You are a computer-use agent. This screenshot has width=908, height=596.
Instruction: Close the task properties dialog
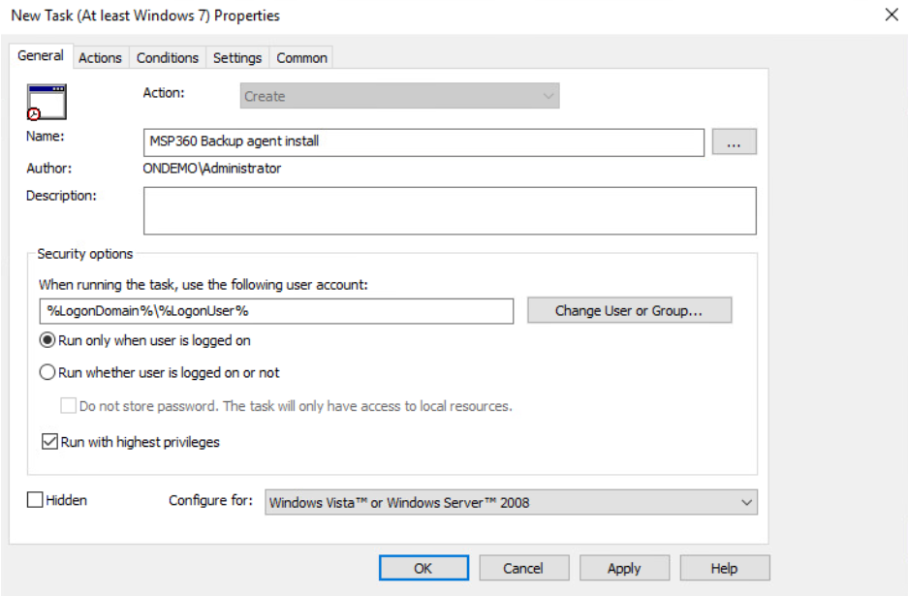892,15
